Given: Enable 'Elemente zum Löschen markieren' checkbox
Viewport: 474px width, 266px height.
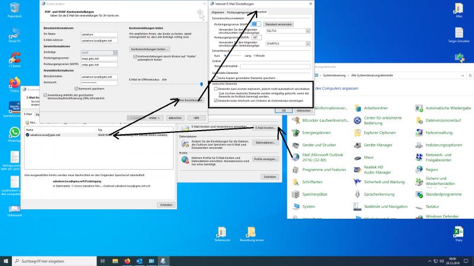Looking at the screenshot, I should [215, 88].
